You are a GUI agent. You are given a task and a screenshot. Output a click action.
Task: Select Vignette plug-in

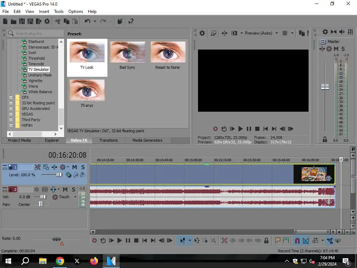point(35,81)
